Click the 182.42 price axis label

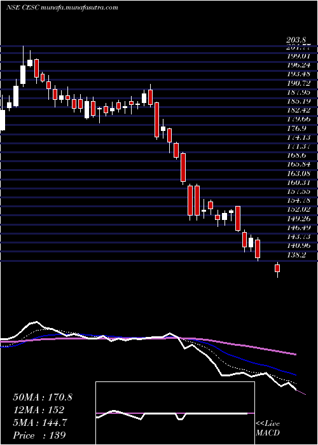(x=298, y=111)
